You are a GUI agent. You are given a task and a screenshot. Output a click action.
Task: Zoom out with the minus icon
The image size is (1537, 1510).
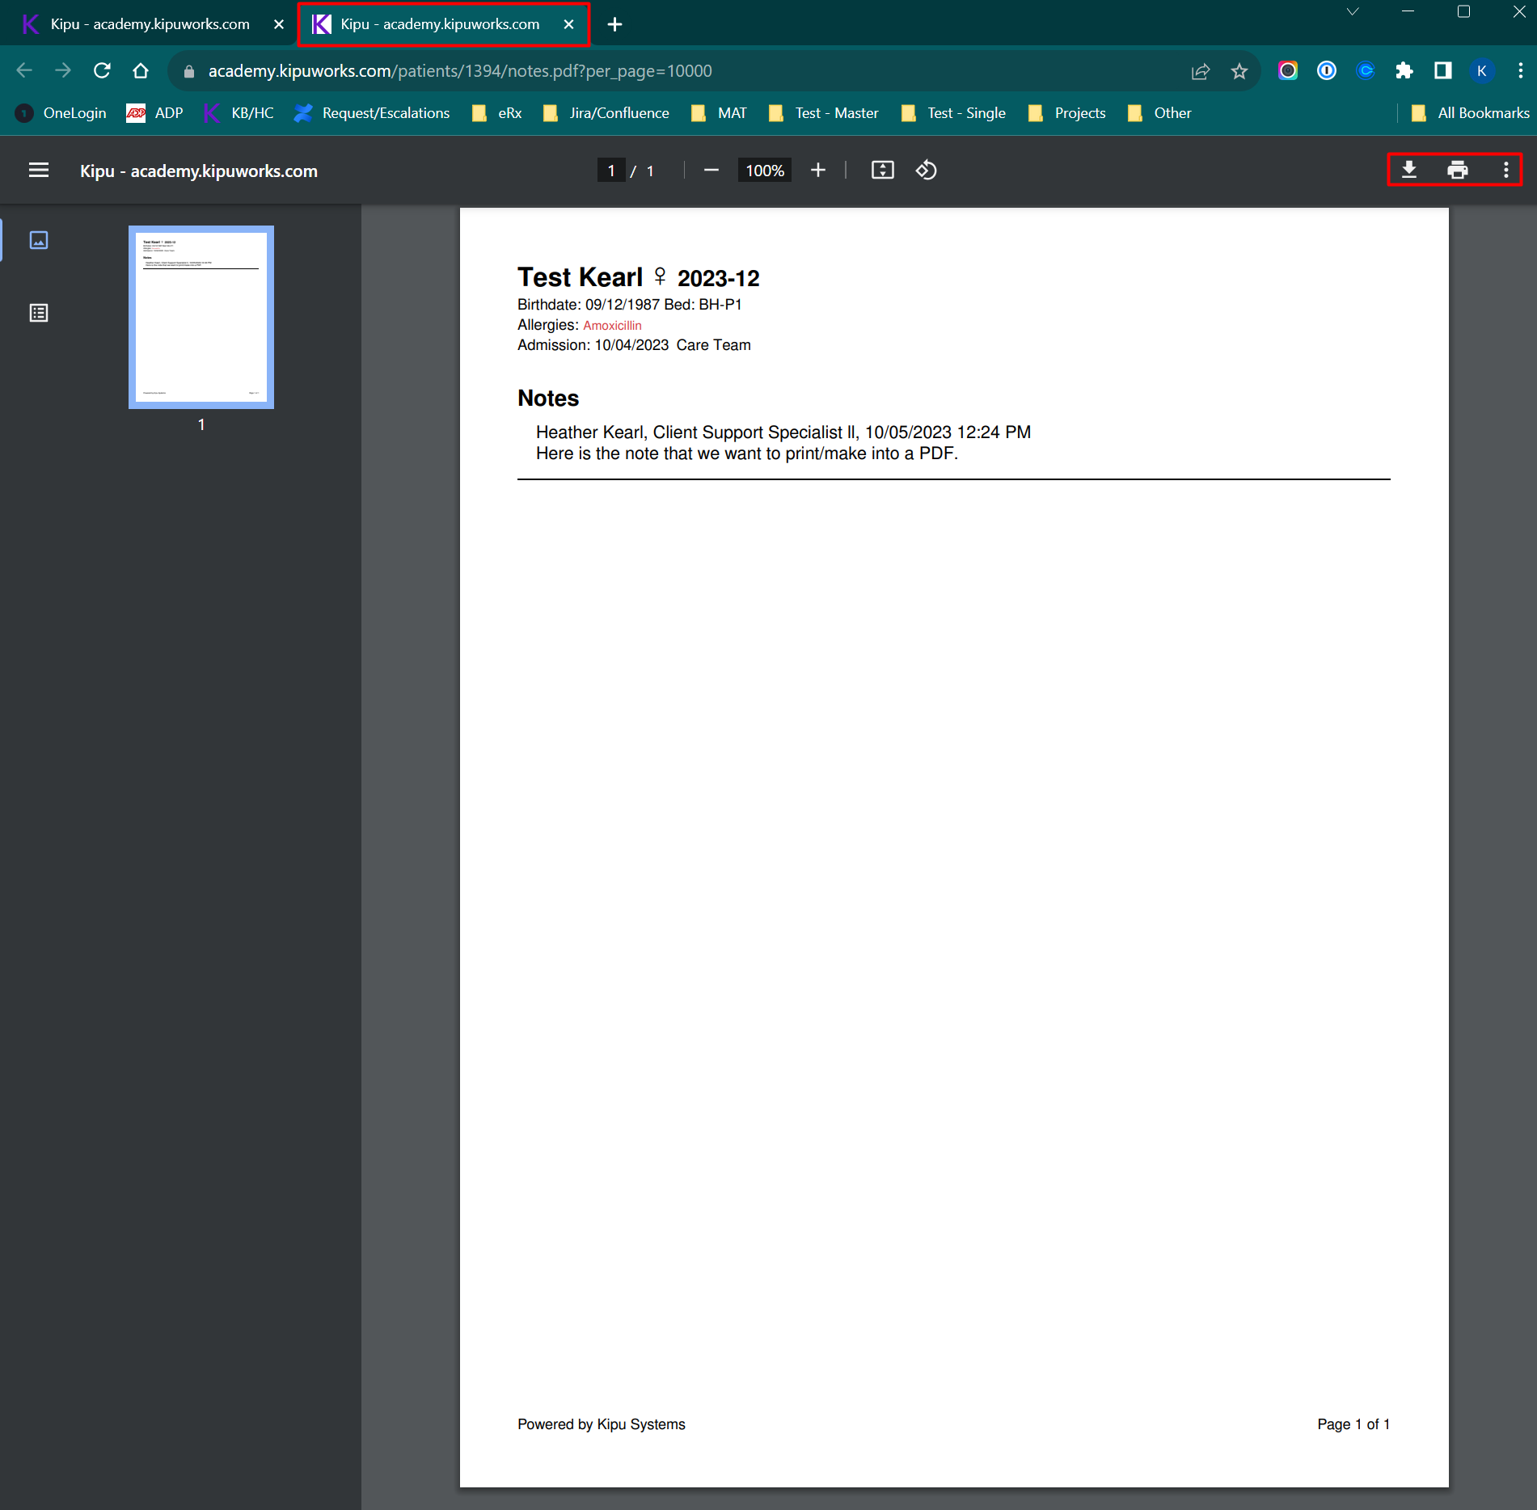(711, 170)
